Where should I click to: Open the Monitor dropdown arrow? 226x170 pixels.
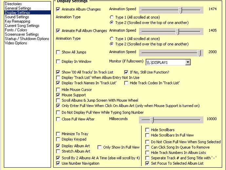pos(188,62)
